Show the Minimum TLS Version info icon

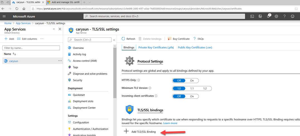[x=150, y=88]
